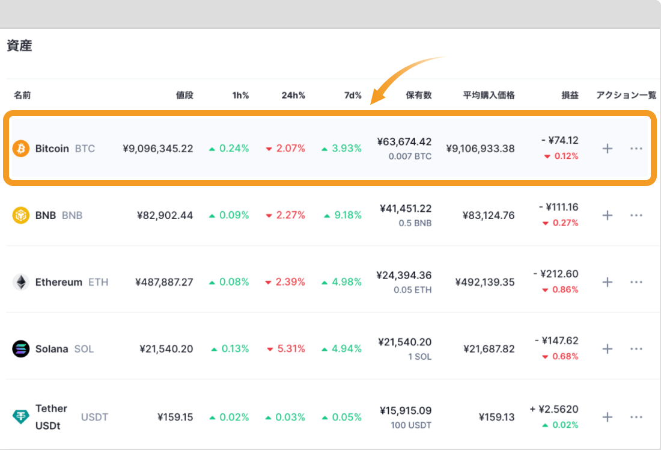The width and height of the screenshot is (661, 450).
Task: Click the BNB coin logo
Action: [x=20, y=215]
